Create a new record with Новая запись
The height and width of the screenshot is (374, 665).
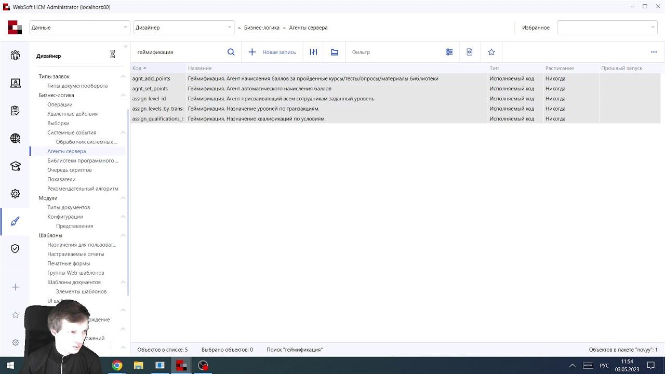[x=272, y=52]
